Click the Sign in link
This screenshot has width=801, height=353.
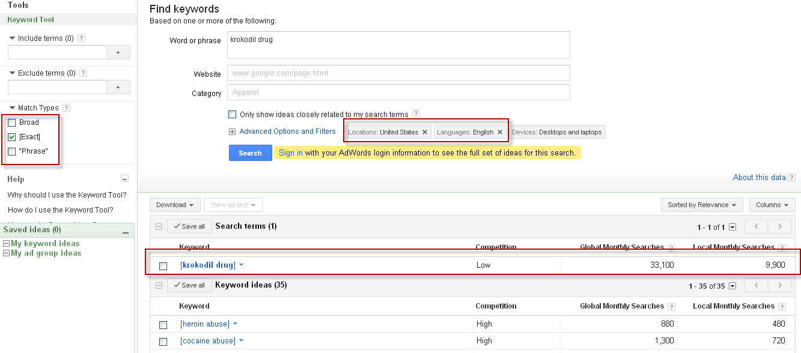(291, 153)
